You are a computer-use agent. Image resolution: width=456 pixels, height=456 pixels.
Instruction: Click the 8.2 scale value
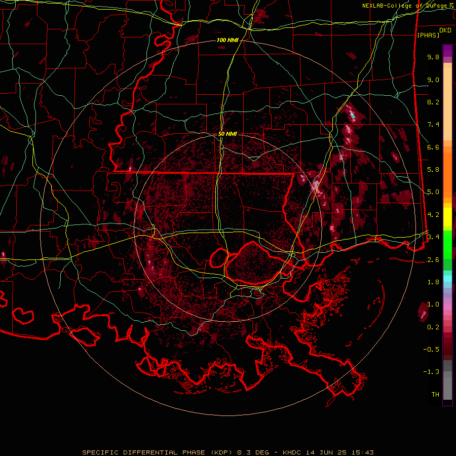pyautogui.click(x=433, y=102)
